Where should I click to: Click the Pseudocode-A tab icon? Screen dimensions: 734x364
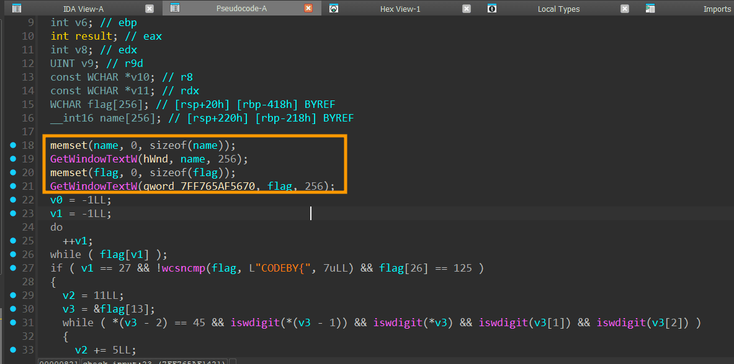pyautogui.click(x=175, y=9)
